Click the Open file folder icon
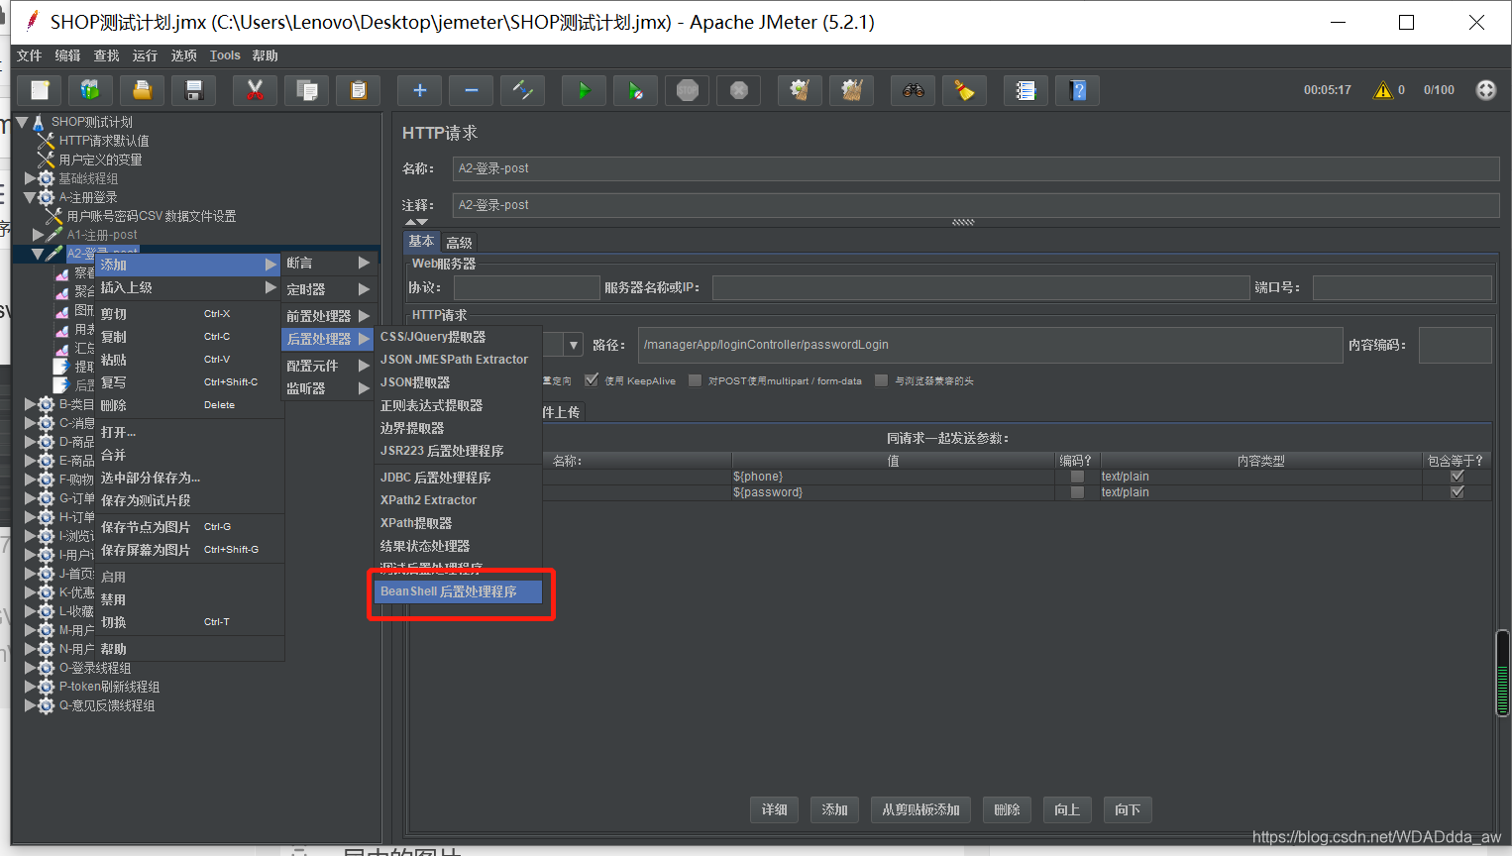Image resolution: width=1512 pixels, height=856 pixels. pyautogui.click(x=142, y=90)
